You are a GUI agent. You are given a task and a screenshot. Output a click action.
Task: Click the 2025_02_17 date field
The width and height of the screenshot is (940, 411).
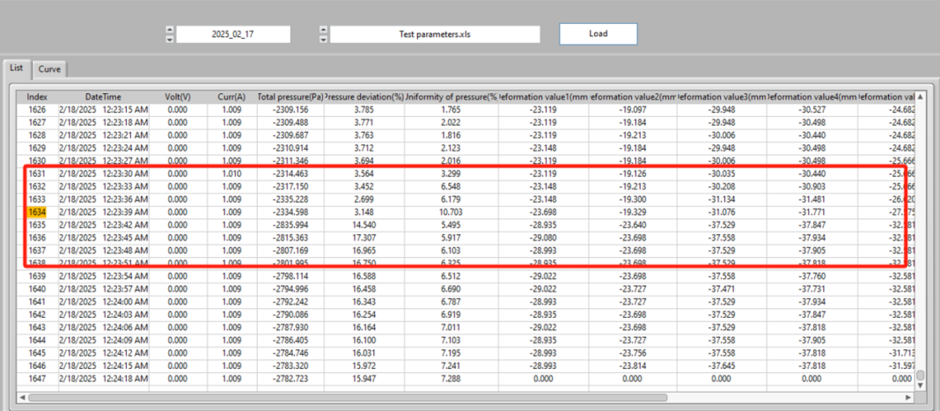(x=233, y=34)
